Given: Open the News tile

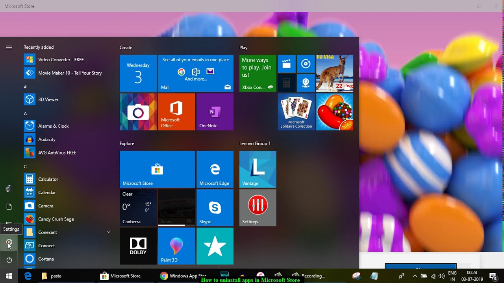Looking at the screenshot, I should click(x=176, y=208).
